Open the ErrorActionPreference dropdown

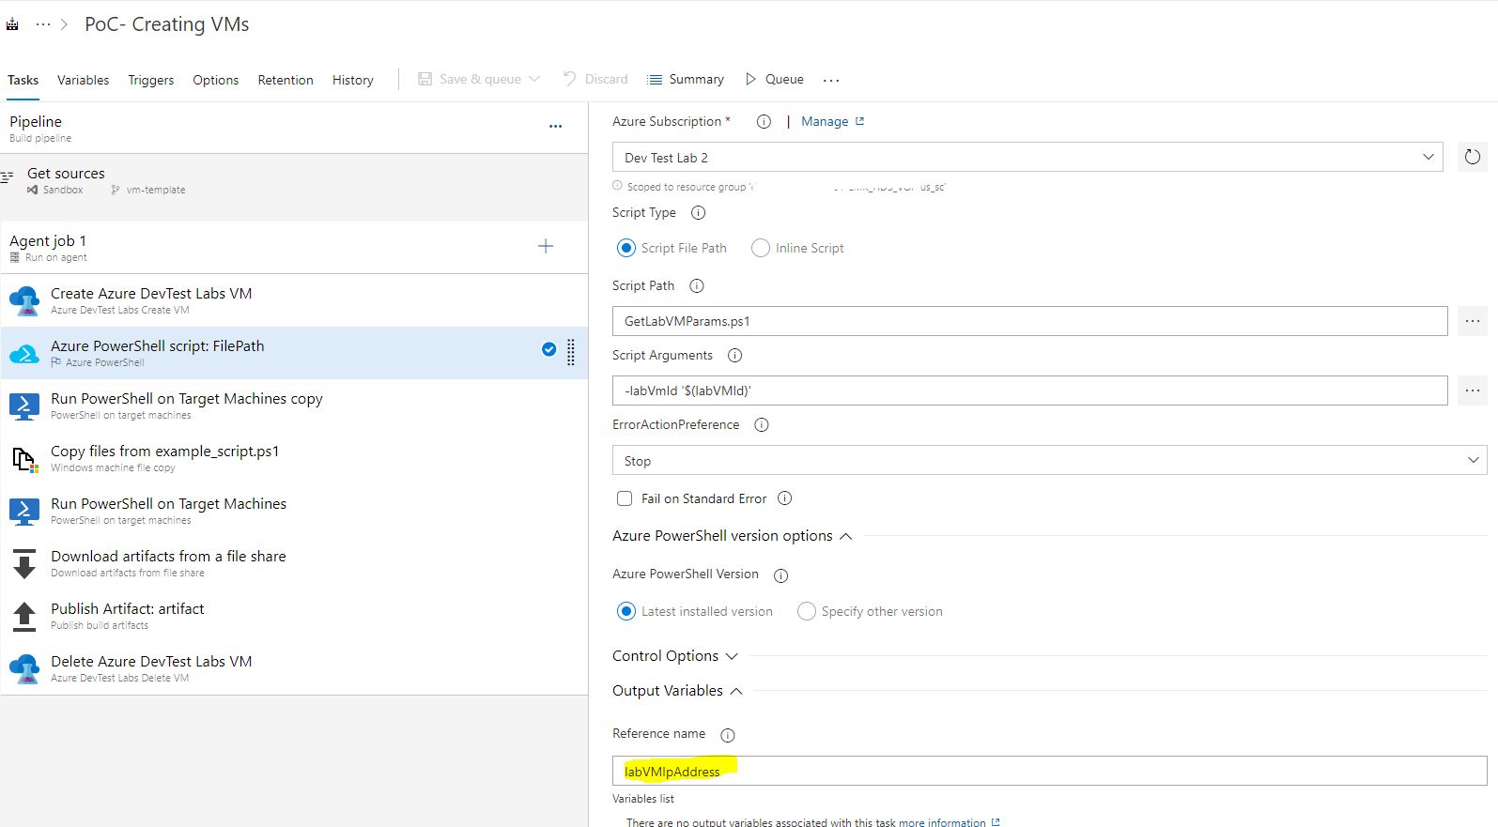pyautogui.click(x=1049, y=460)
